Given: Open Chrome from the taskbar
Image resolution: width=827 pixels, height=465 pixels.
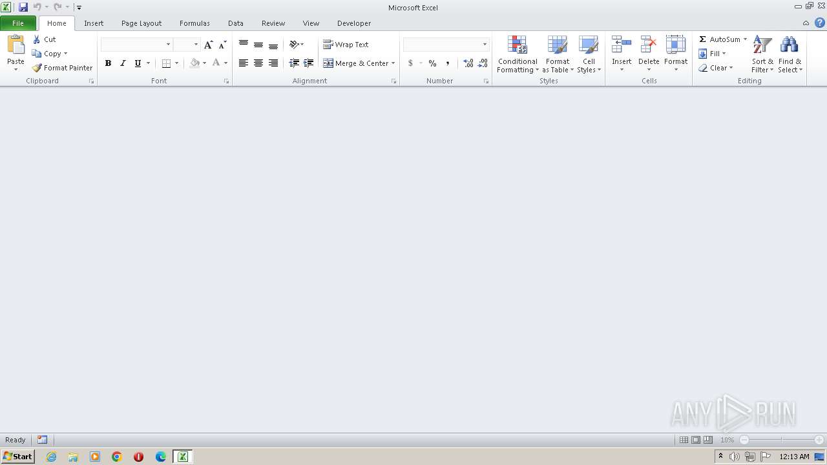Looking at the screenshot, I should (x=117, y=457).
